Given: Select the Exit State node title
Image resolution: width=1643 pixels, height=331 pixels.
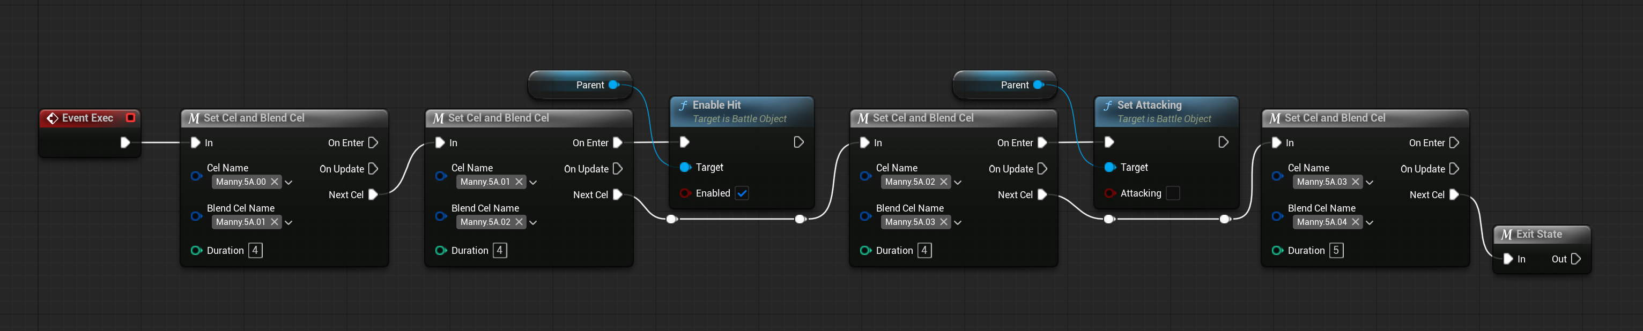Looking at the screenshot, I should click(1539, 234).
